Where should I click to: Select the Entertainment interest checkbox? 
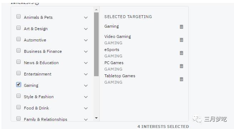point(19,73)
